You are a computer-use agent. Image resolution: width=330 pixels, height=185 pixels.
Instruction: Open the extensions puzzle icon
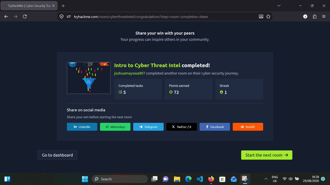pos(315,17)
